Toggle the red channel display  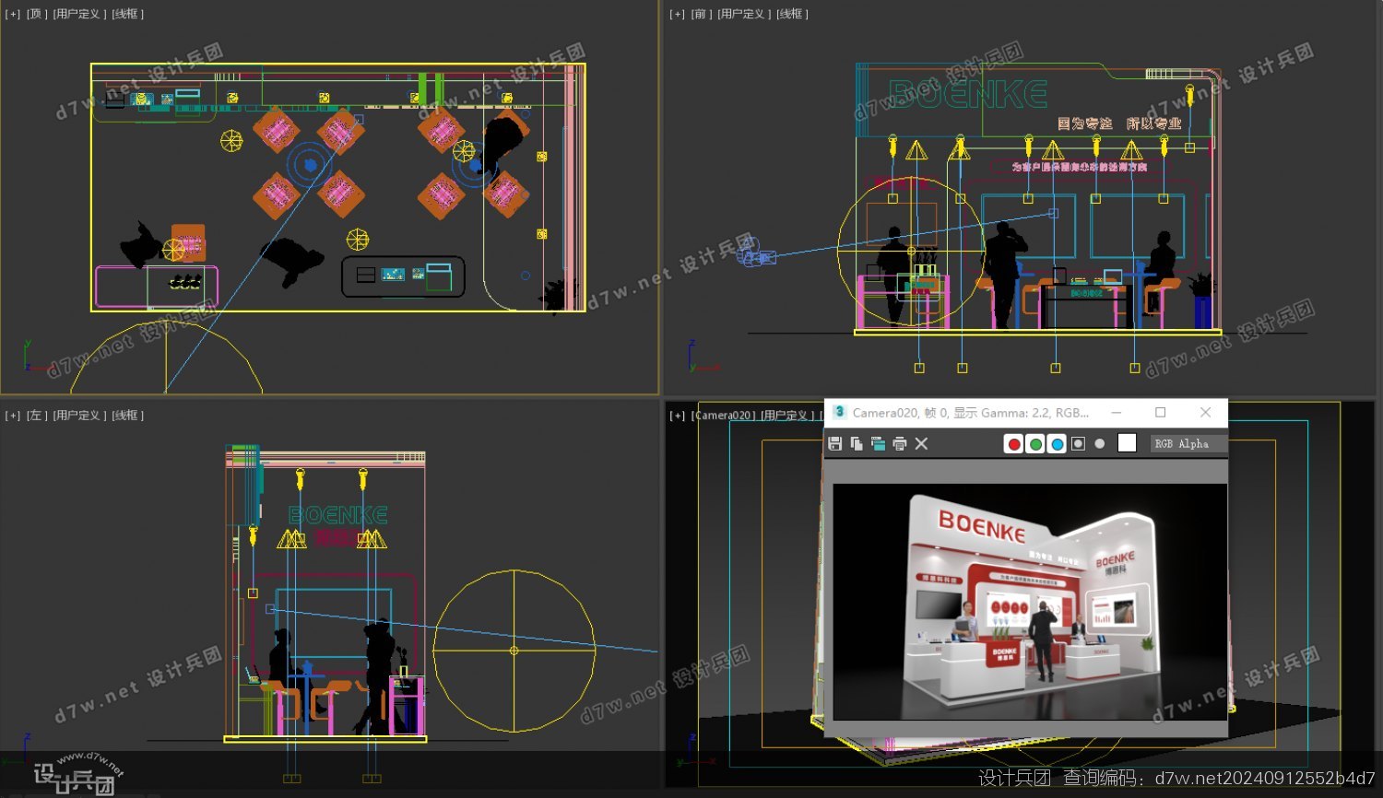pos(1014,444)
